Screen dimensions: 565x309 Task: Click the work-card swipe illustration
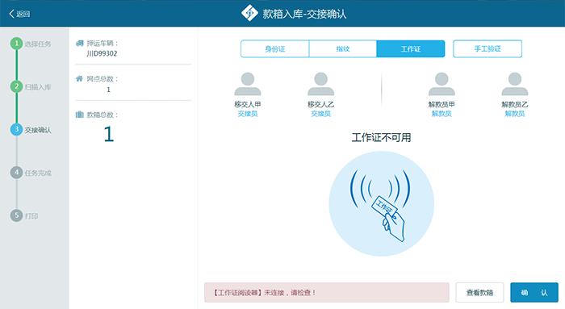[381, 203]
